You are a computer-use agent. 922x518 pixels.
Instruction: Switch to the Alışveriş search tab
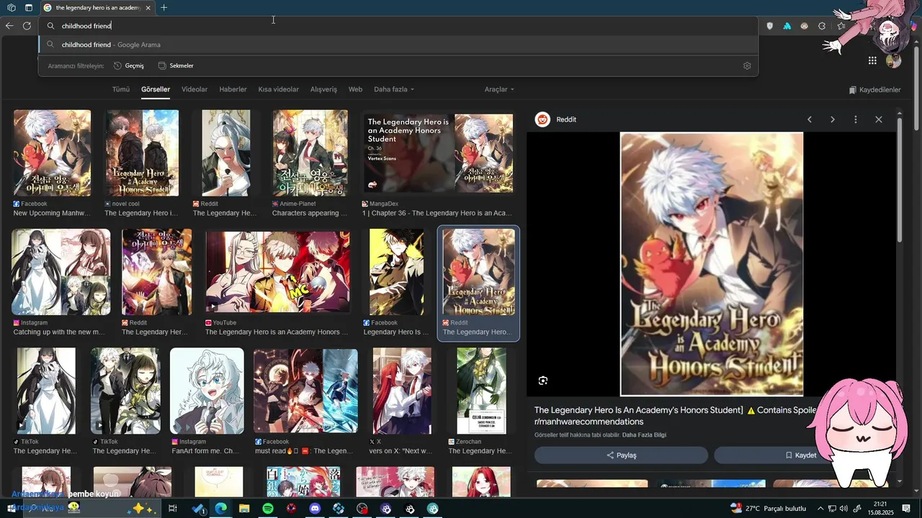pos(323,89)
